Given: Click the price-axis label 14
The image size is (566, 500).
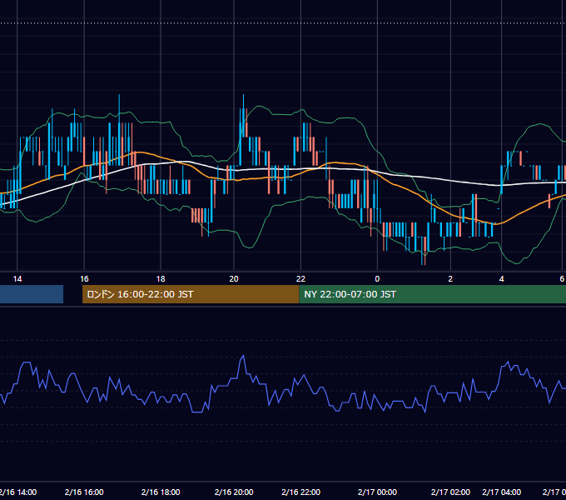Looking at the screenshot, I should (17, 279).
